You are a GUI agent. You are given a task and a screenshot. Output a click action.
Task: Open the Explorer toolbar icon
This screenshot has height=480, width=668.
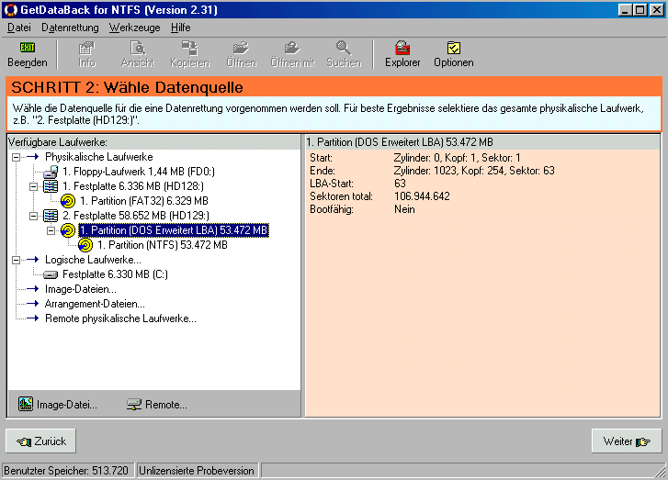402,48
